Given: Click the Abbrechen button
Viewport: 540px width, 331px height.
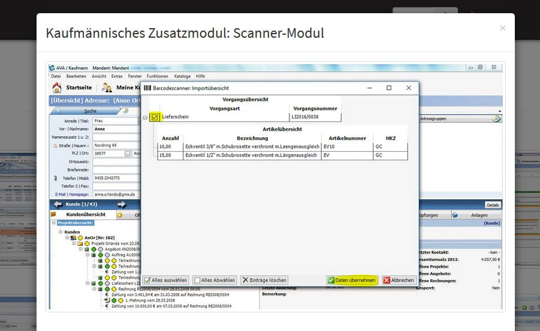Looking at the screenshot, I should point(399,280).
